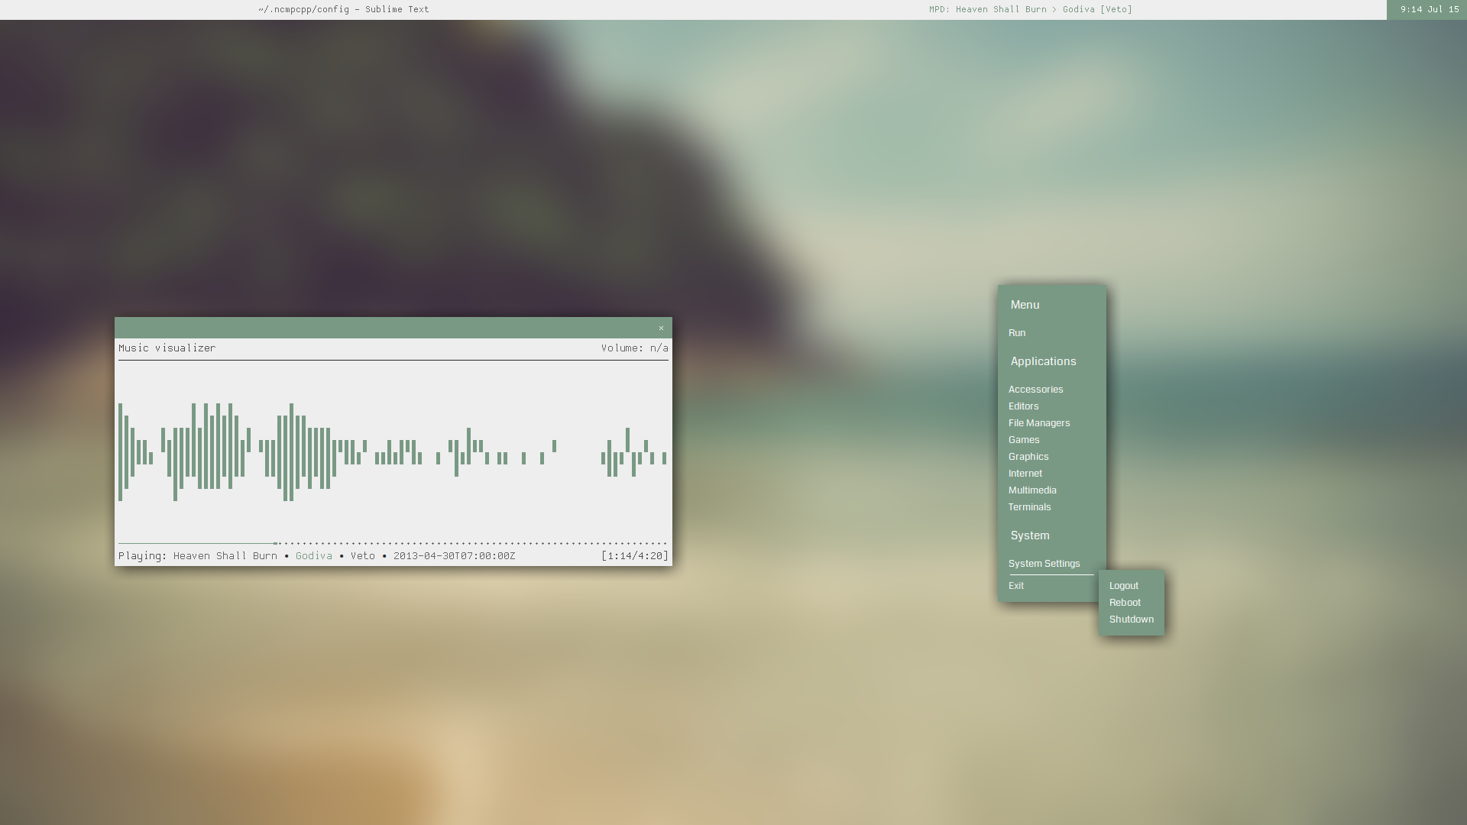
Task: Click the Run menu item
Action: (x=1017, y=332)
